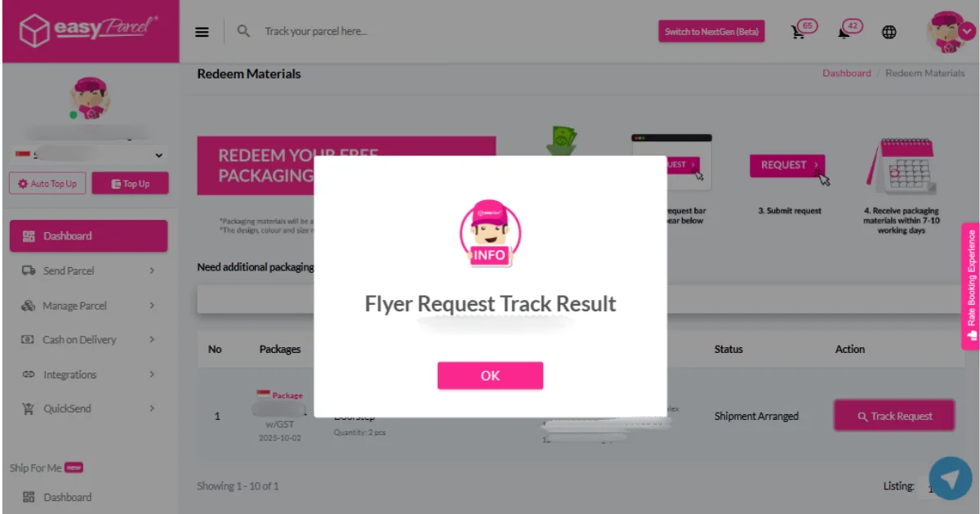Viewport: 980px width, 514px height.
Task: Click the EasyParcel logo
Action: [90, 31]
